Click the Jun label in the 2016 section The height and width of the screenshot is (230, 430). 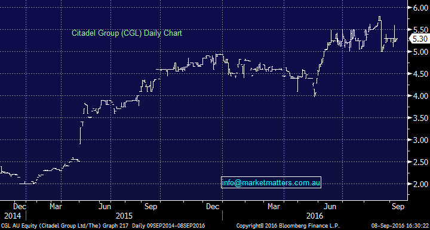[x=330, y=206]
